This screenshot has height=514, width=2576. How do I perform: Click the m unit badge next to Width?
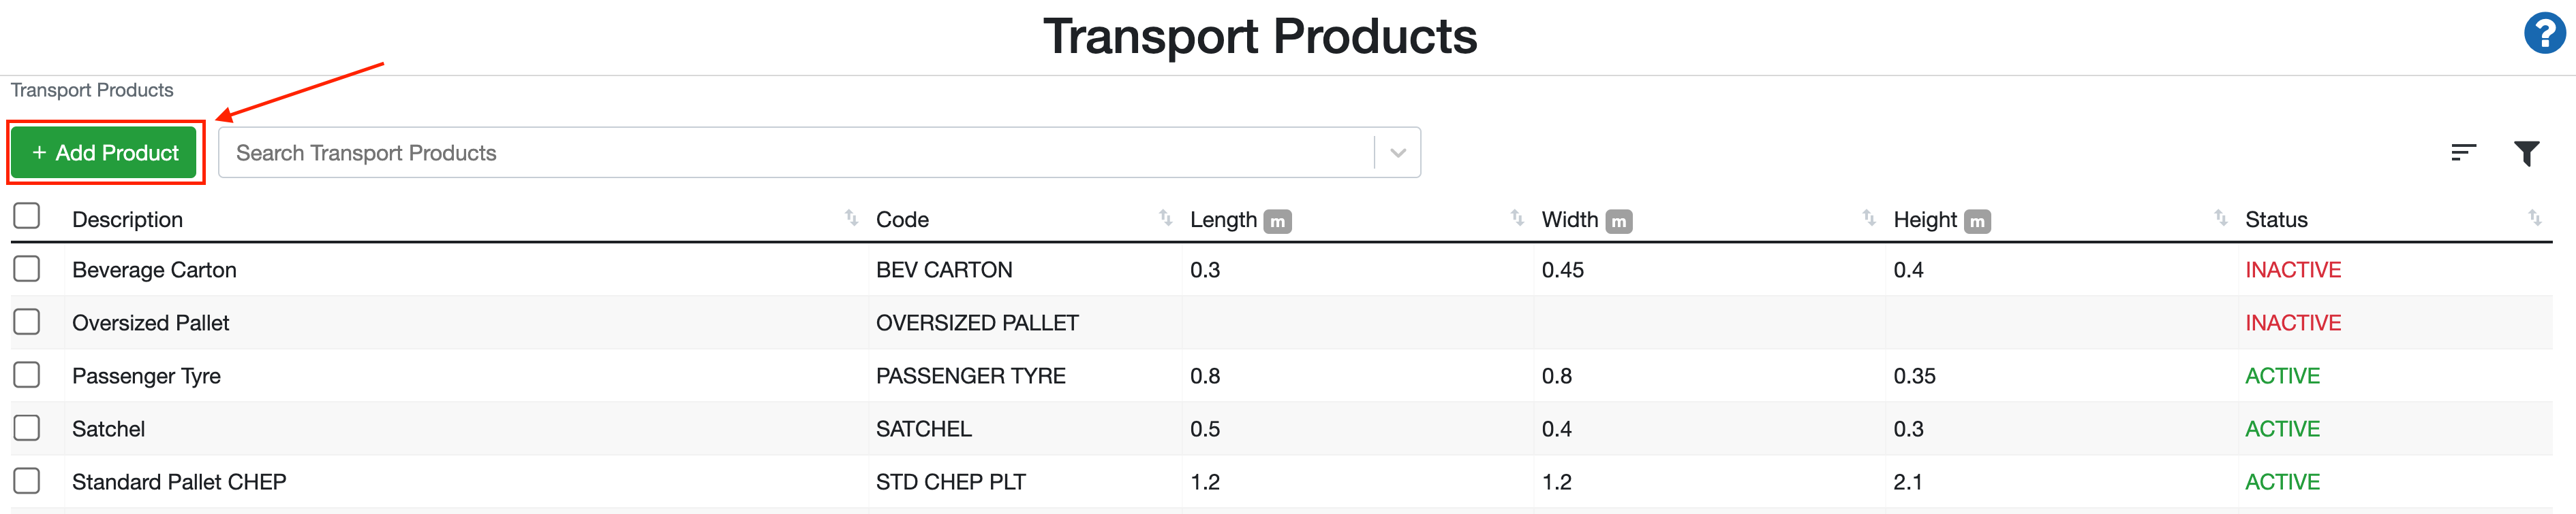(1620, 220)
